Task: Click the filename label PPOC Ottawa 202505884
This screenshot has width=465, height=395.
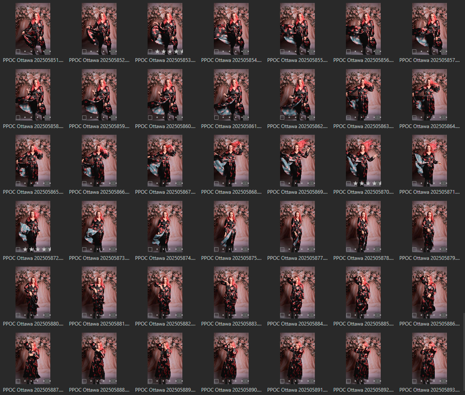Action: tap(297, 324)
